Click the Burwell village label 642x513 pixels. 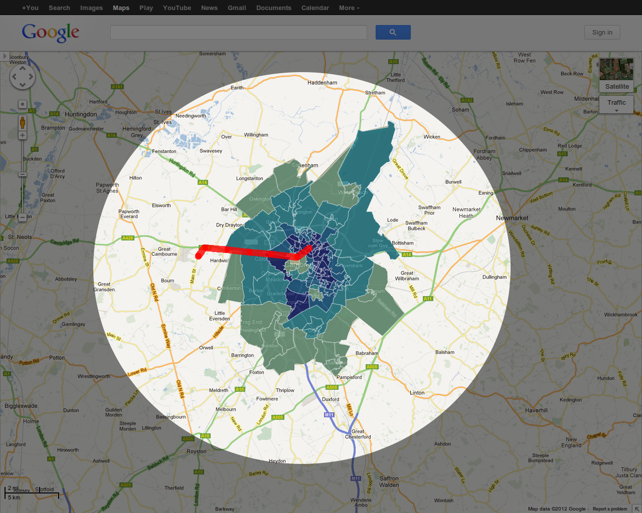(x=453, y=182)
